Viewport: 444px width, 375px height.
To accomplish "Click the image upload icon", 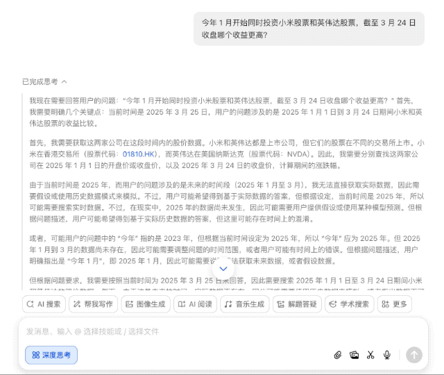I will (354, 355).
